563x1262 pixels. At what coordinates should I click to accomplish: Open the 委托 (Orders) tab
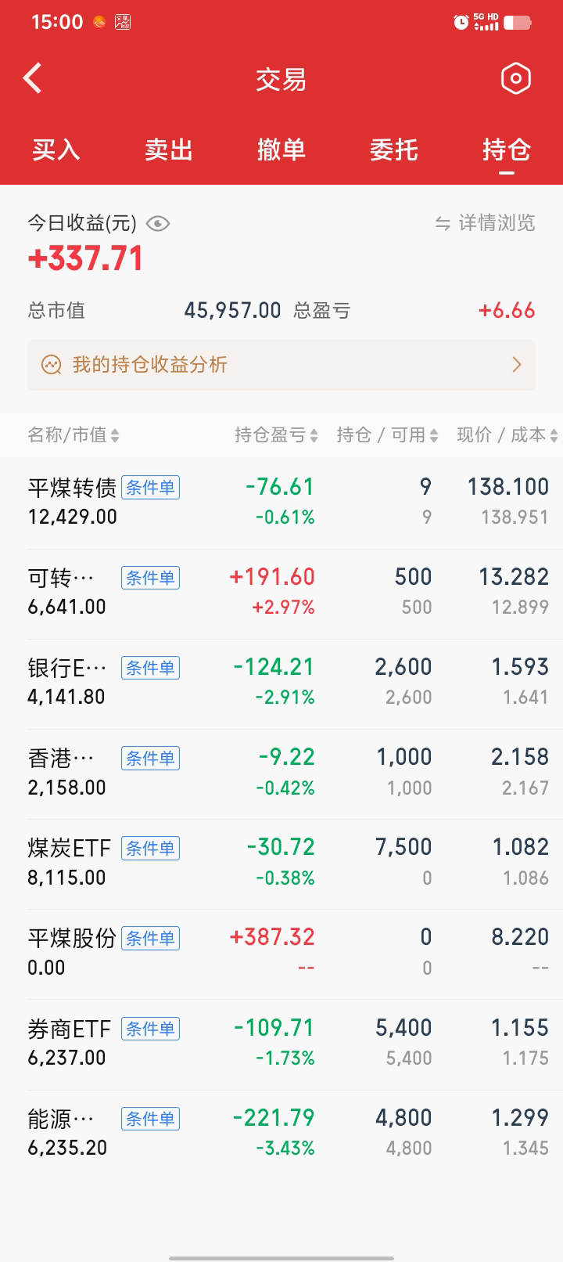[x=394, y=150]
